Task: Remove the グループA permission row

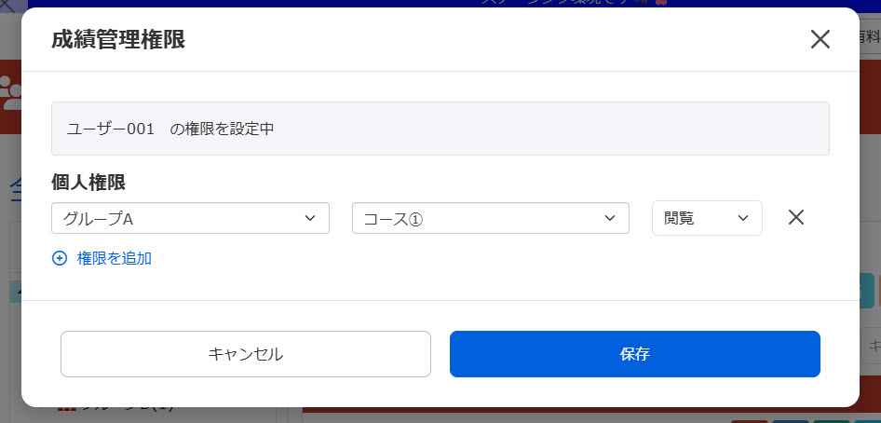Action: (x=795, y=217)
